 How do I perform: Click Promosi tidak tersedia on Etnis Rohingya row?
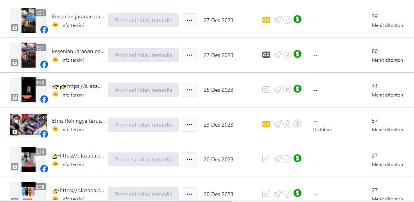(143, 125)
